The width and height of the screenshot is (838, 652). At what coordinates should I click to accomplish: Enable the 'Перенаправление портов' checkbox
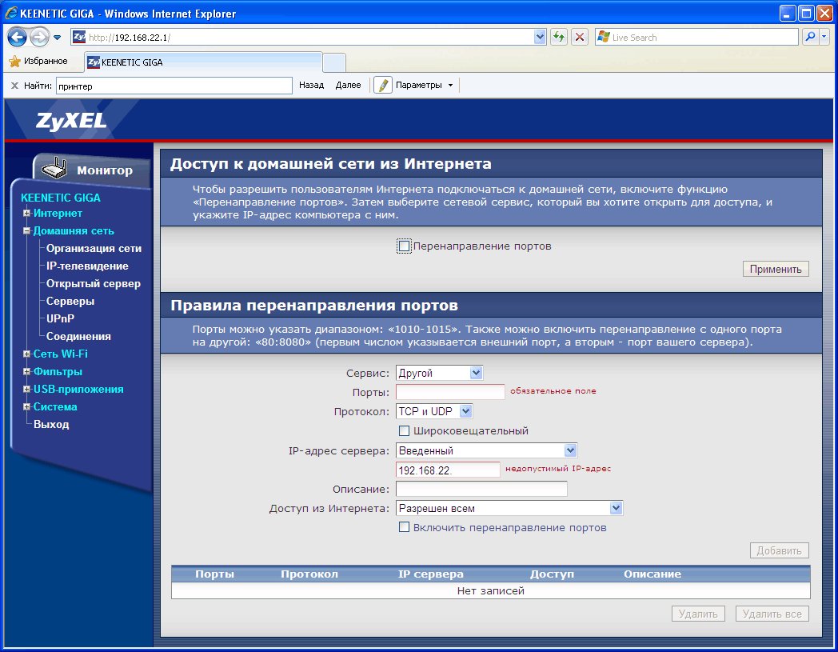[x=404, y=246]
